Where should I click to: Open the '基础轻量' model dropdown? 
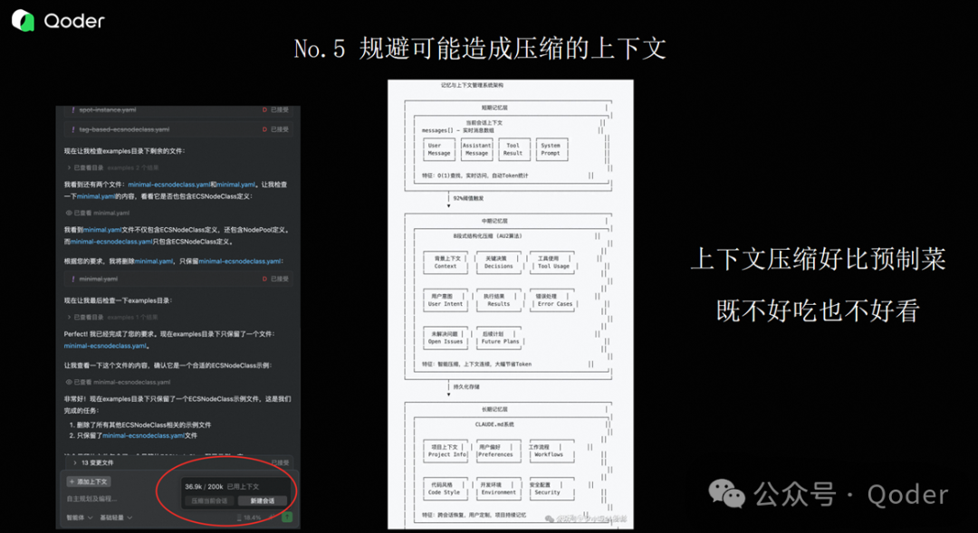click(x=116, y=518)
